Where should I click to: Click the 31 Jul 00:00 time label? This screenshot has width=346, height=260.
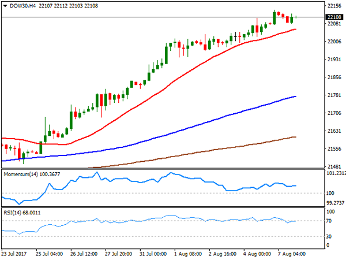153,254
